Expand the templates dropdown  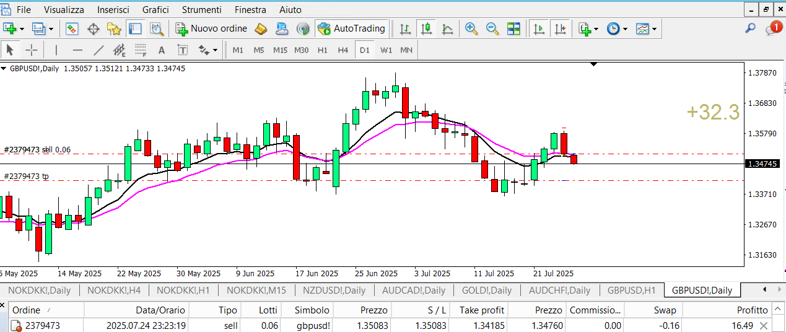click(x=654, y=29)
